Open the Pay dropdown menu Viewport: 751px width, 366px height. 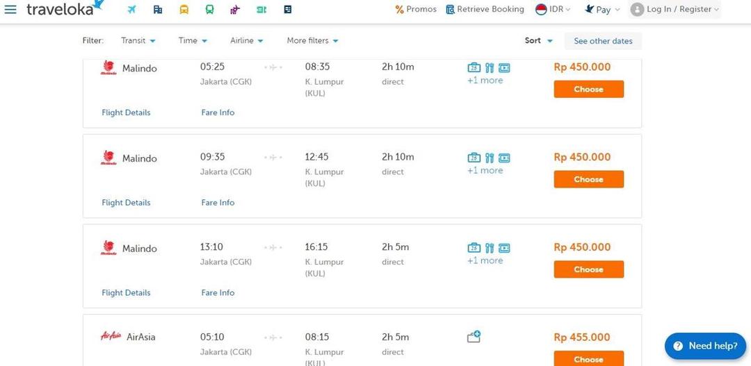coord(602,10)
